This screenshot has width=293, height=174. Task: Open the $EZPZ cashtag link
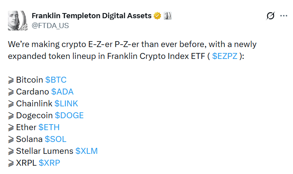(225, 56)
